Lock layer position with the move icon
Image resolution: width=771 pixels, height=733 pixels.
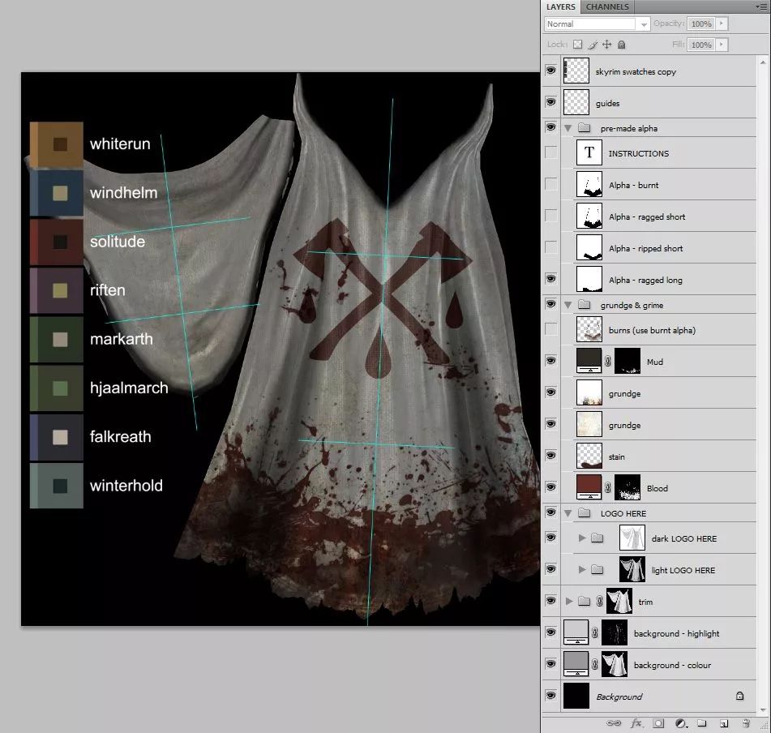[607, 45]
